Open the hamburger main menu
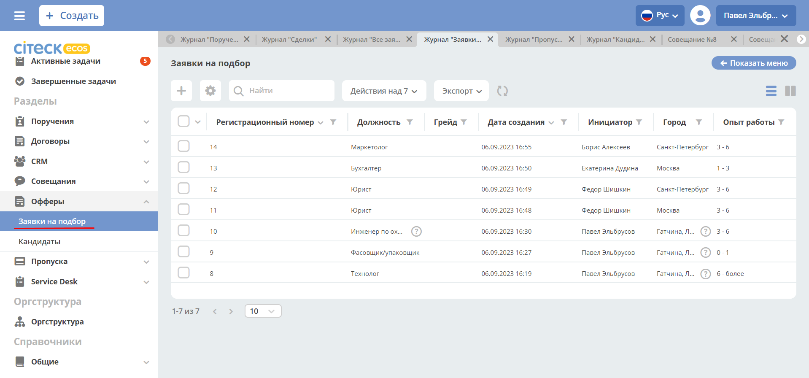Screen dimensions: 809x378 tap(19, 16)
